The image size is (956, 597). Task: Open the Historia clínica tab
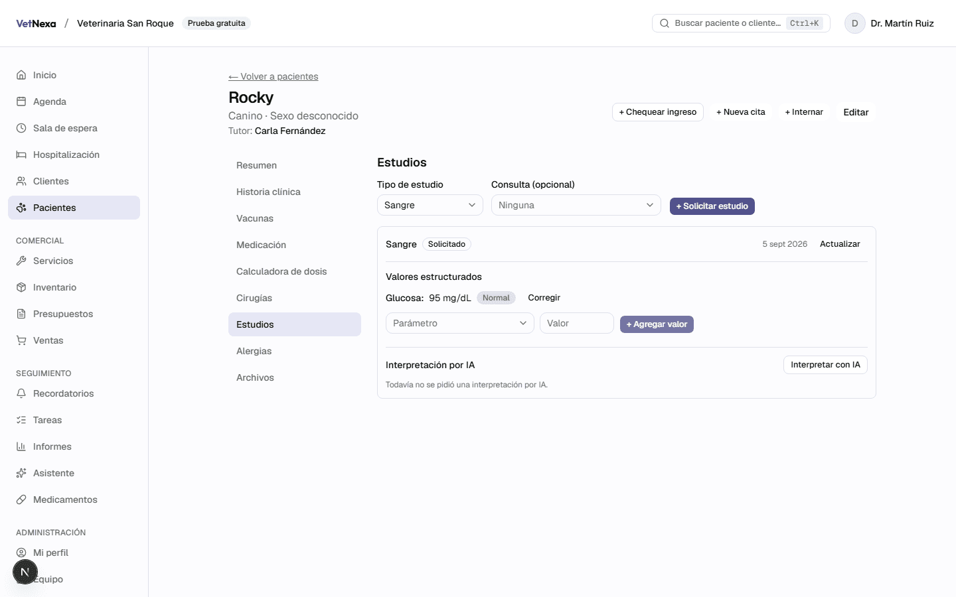coord(295,192)
